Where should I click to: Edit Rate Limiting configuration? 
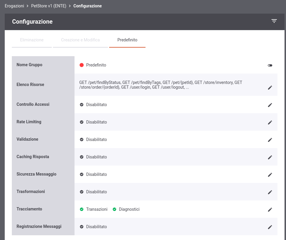(270, 122)
